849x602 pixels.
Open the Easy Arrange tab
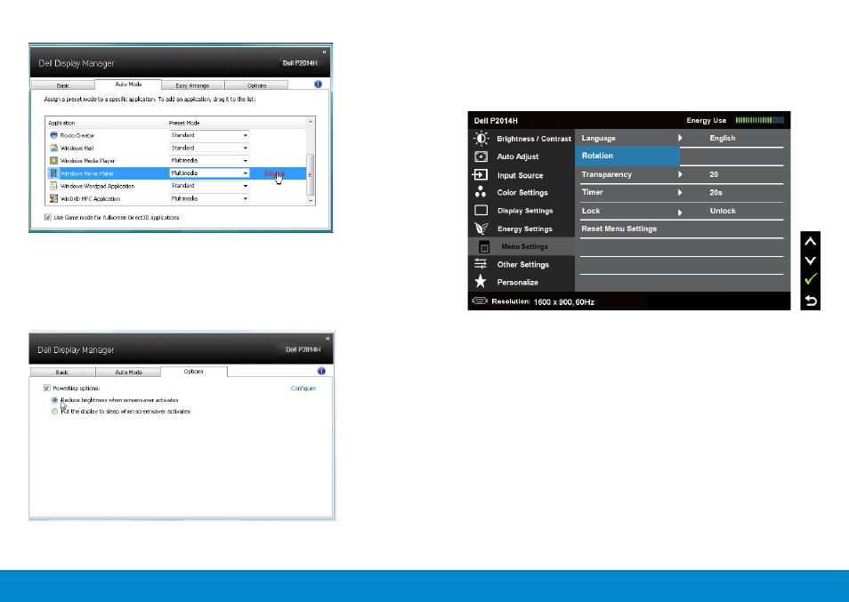(x=192, y=85)
